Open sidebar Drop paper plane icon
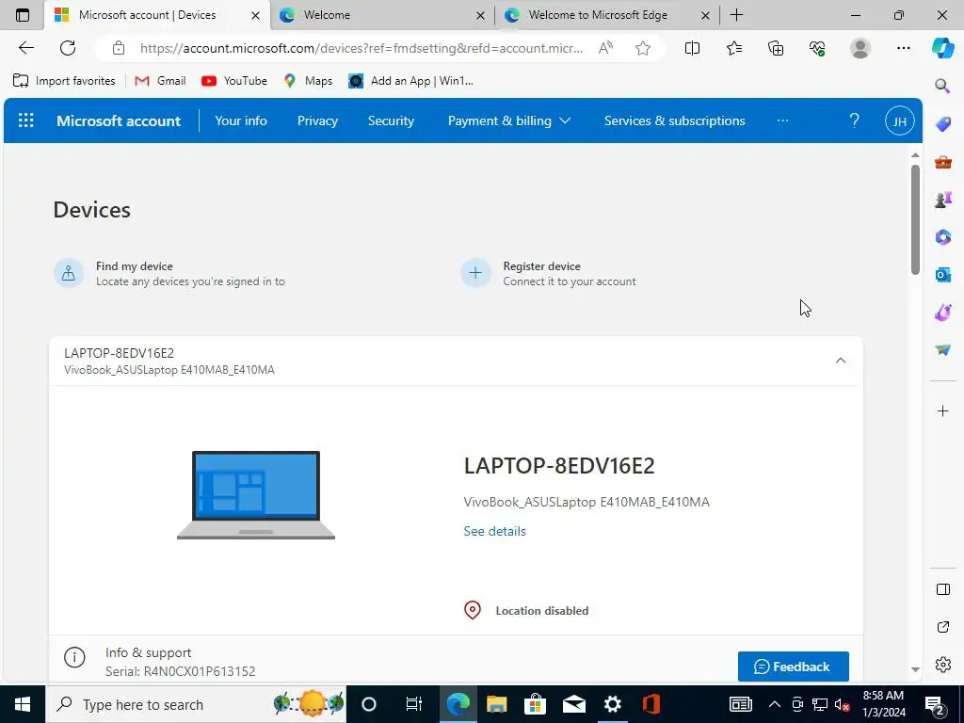The height and width of the screenshot is (723, 964). 942,349
